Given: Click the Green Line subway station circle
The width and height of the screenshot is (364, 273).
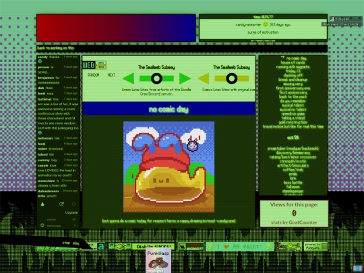Looking at the screenshot, I should click(x=156, y=78).
